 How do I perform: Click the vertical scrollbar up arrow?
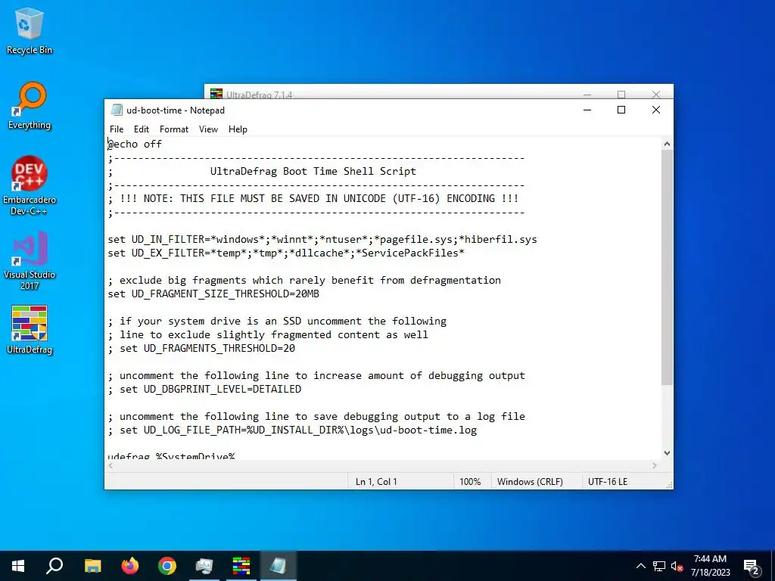(667, 144)
